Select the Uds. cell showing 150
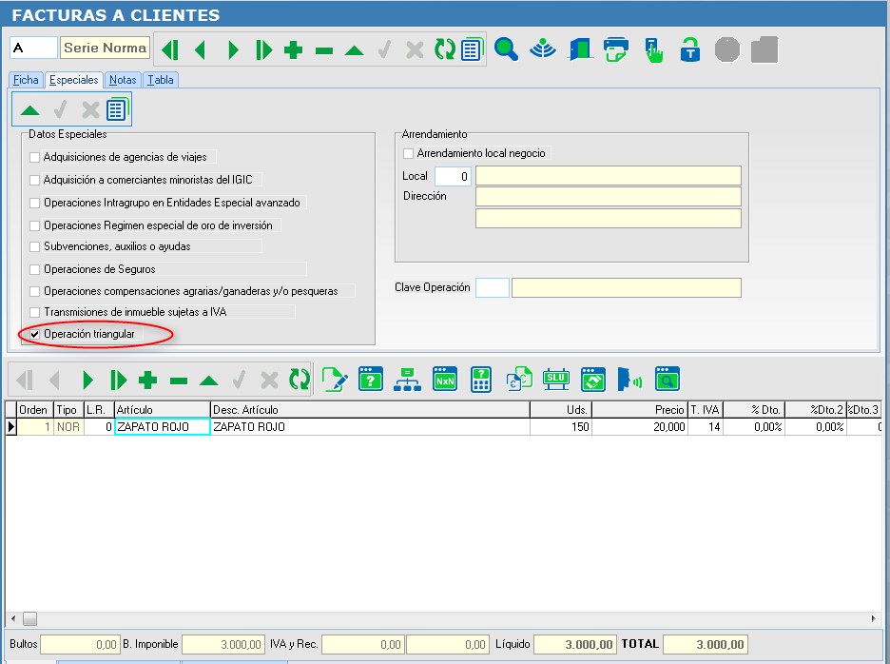 [561, 427]
